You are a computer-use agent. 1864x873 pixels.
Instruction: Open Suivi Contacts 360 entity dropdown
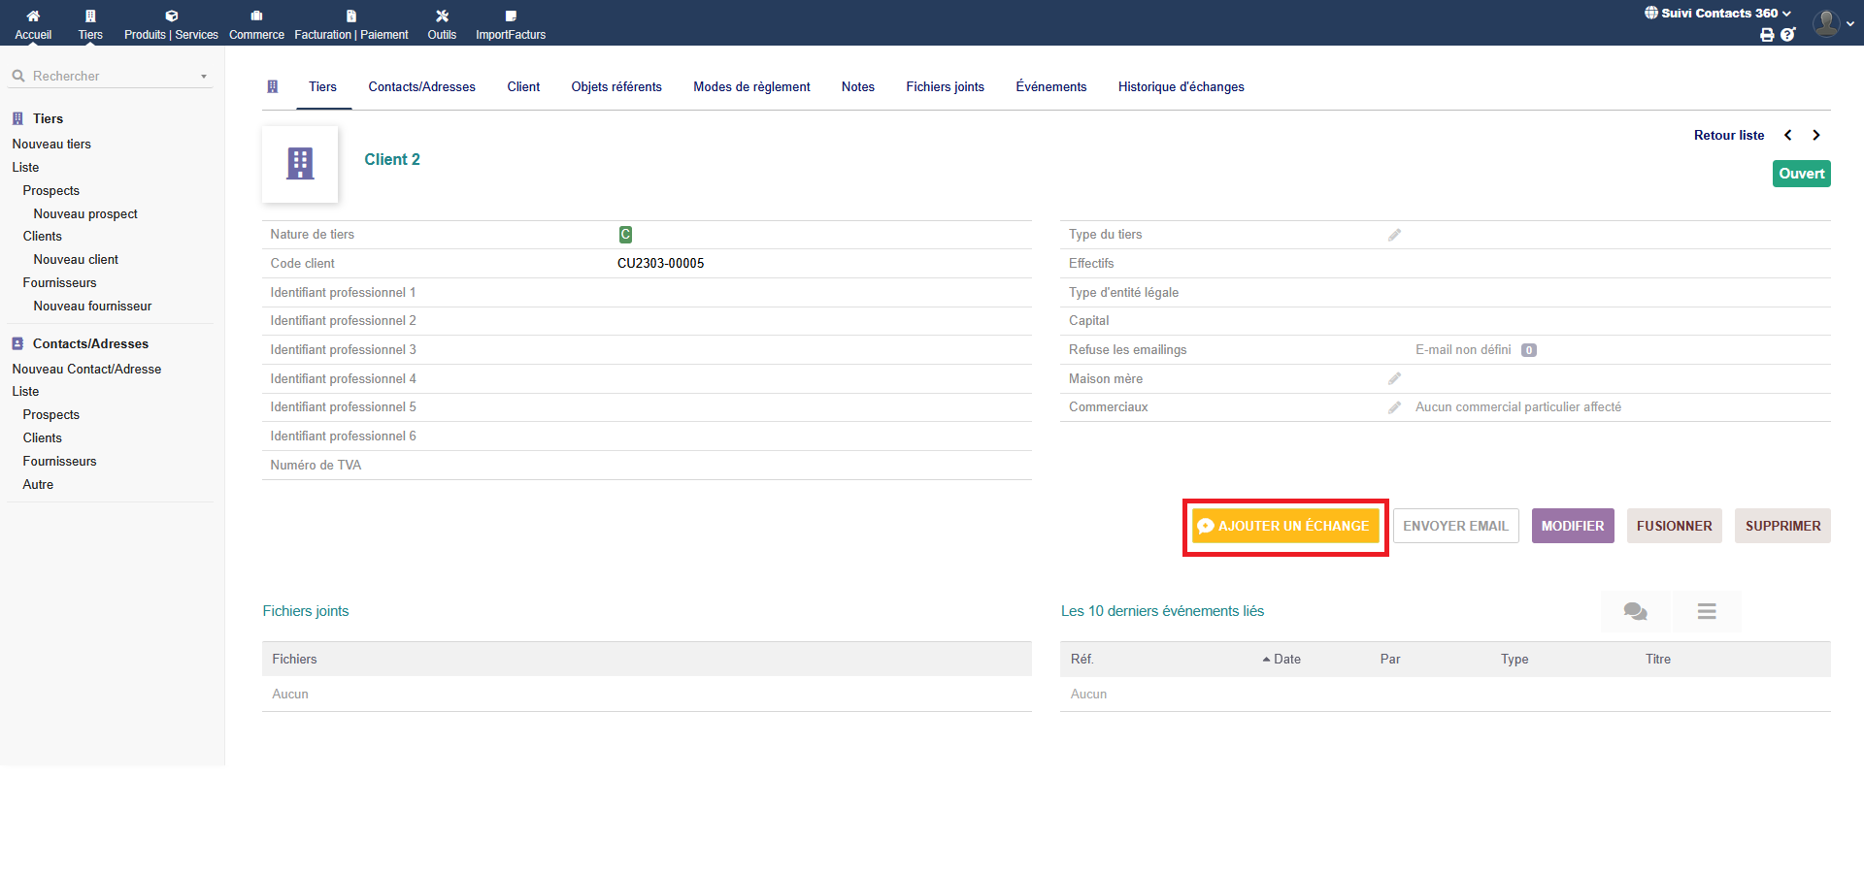(x=1717, y=14)
